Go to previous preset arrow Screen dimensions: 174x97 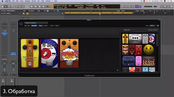[x=26, y=26]
